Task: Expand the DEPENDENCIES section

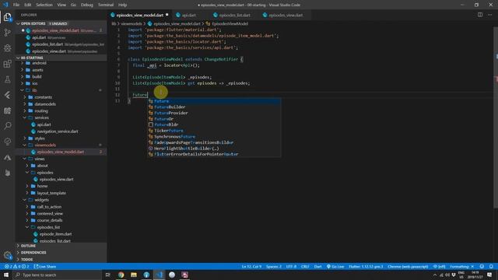Action: [61, 252]
